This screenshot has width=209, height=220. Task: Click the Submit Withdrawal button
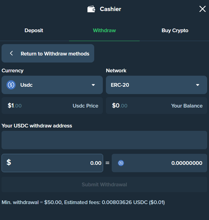[x=104, y=184]
